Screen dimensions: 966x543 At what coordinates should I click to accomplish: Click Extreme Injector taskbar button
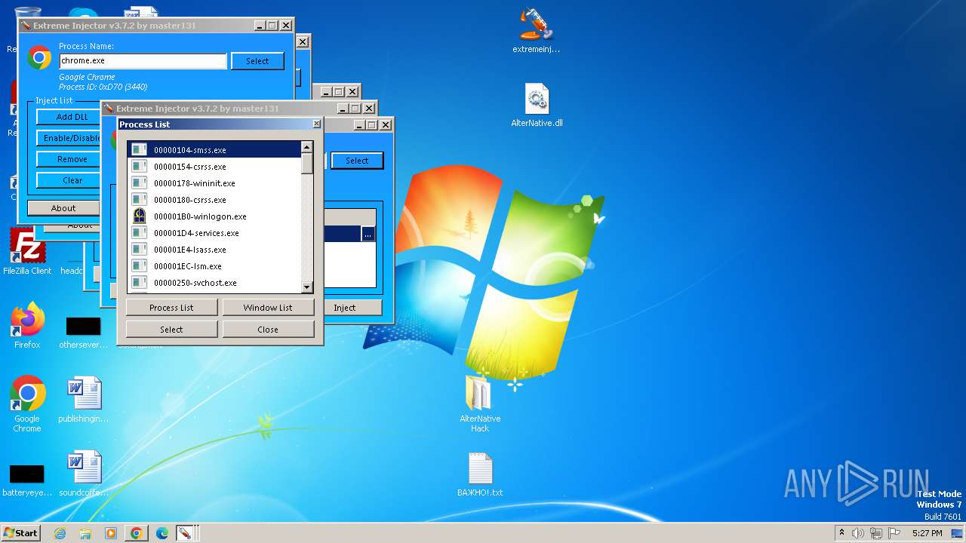(184, 533)
